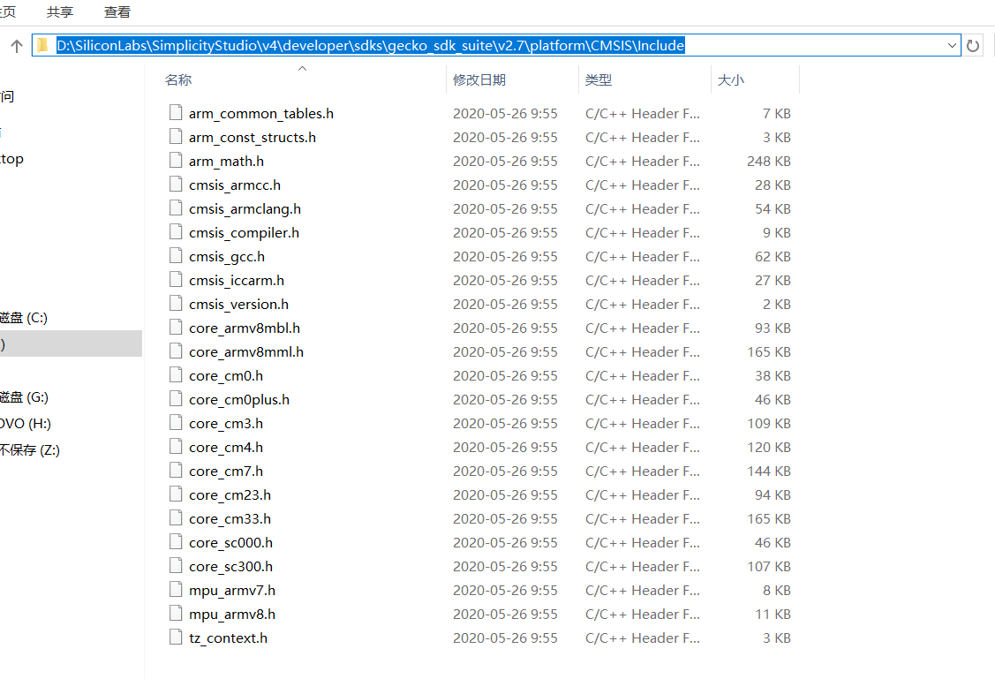Click the file icon of arm_math.h

(176, 161)
